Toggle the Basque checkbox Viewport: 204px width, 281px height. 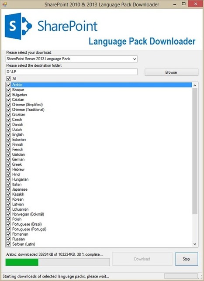pos(8,90)
